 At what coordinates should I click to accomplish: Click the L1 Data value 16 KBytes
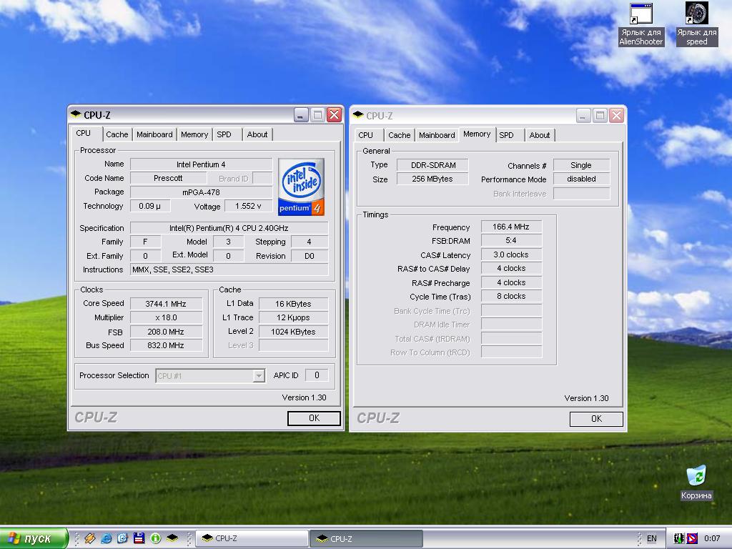[x=293, y=304]
